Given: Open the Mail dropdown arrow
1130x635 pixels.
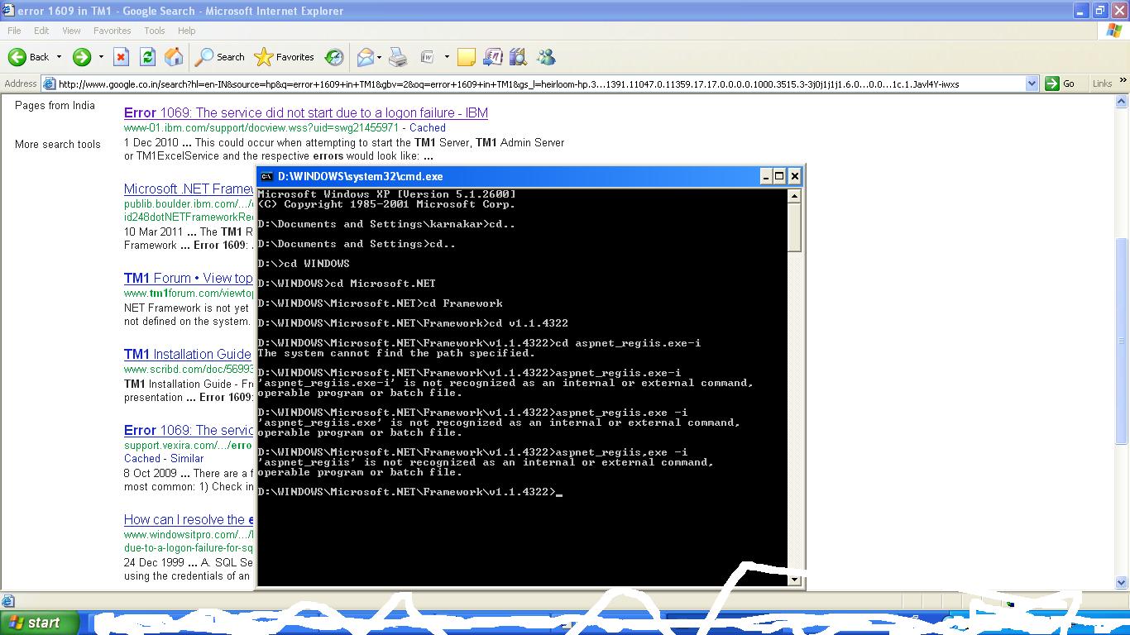Looking at the screenshot, I should pyautogui.click(x=379, y=57).
